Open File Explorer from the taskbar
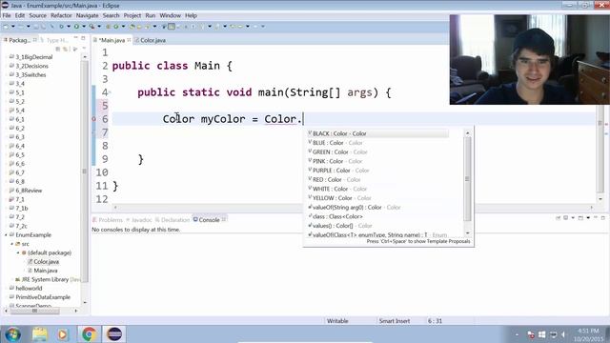The image size is (610, 343). click(40, 334)
